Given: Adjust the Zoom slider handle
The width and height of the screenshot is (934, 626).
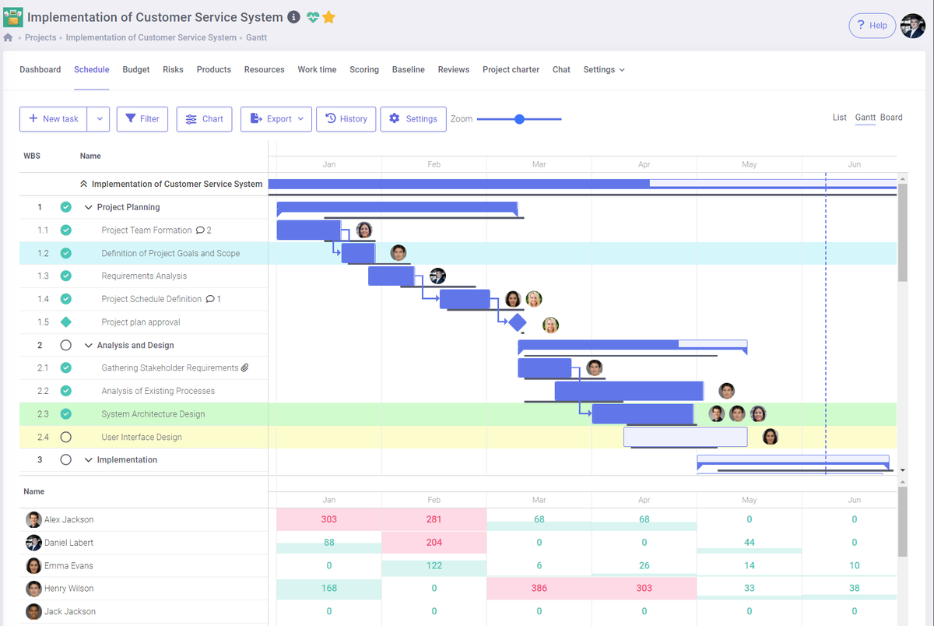Looking at the screenshot, I should click(x=519, y=118).
